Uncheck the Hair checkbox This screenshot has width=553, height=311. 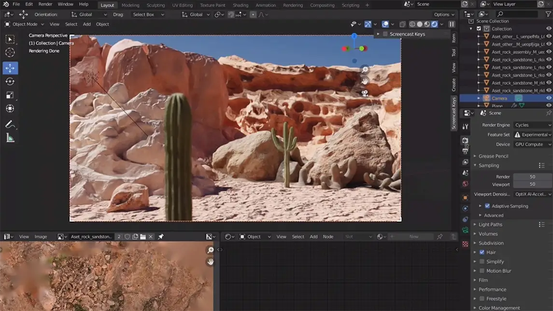482,252
